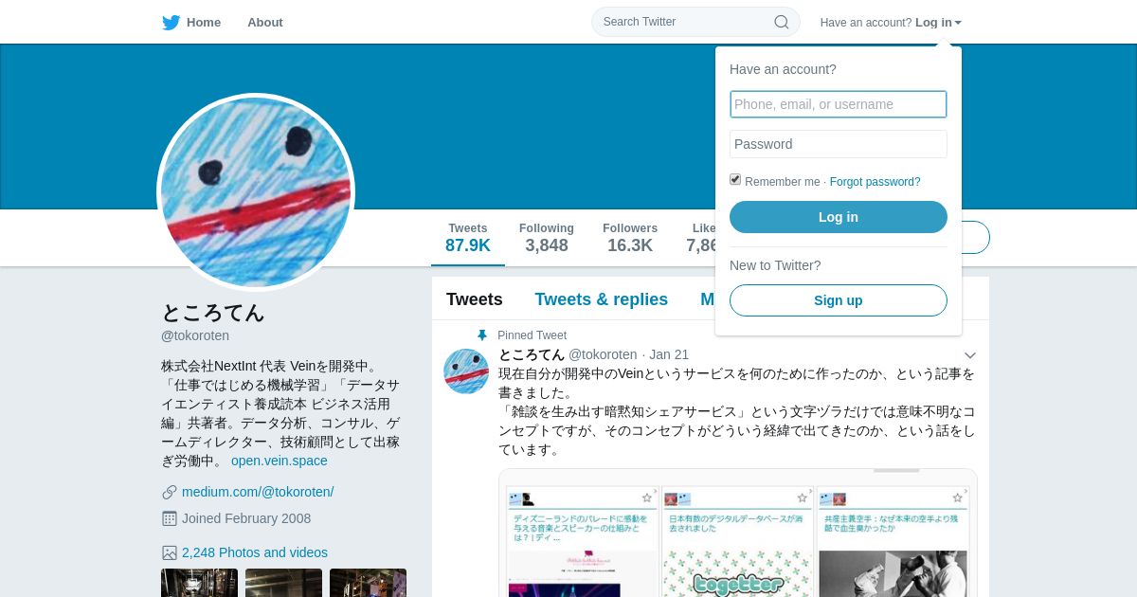
Task: Toggle the Remember me checkbox
Action: point(735,179)
